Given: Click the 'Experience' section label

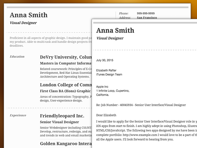Looking at the screenshot, I should pyautogui.click(x=18, y=115).
